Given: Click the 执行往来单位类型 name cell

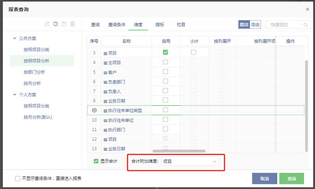Looking at the screenshot, I should tap(126, 110).
